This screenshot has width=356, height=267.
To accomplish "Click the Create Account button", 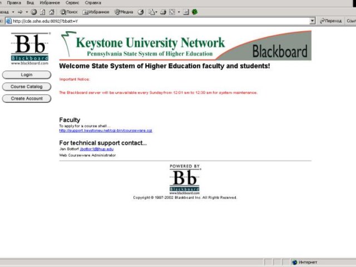I will 27,98.
